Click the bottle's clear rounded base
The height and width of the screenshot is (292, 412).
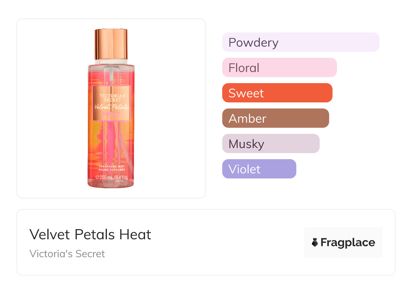tap(111, 184)
